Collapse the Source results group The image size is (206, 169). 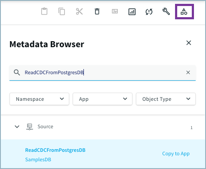17,127
